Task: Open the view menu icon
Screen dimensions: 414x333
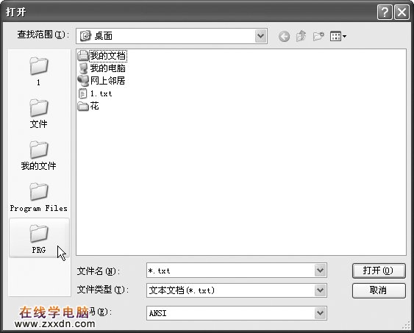Action: (338, 36)
